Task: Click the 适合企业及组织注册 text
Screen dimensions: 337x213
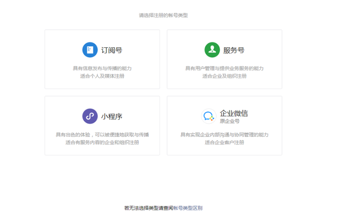Action: [x=224, y=76]
